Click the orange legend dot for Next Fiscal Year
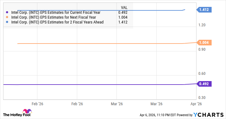226x119 pixels. click(x=7, y=17)
